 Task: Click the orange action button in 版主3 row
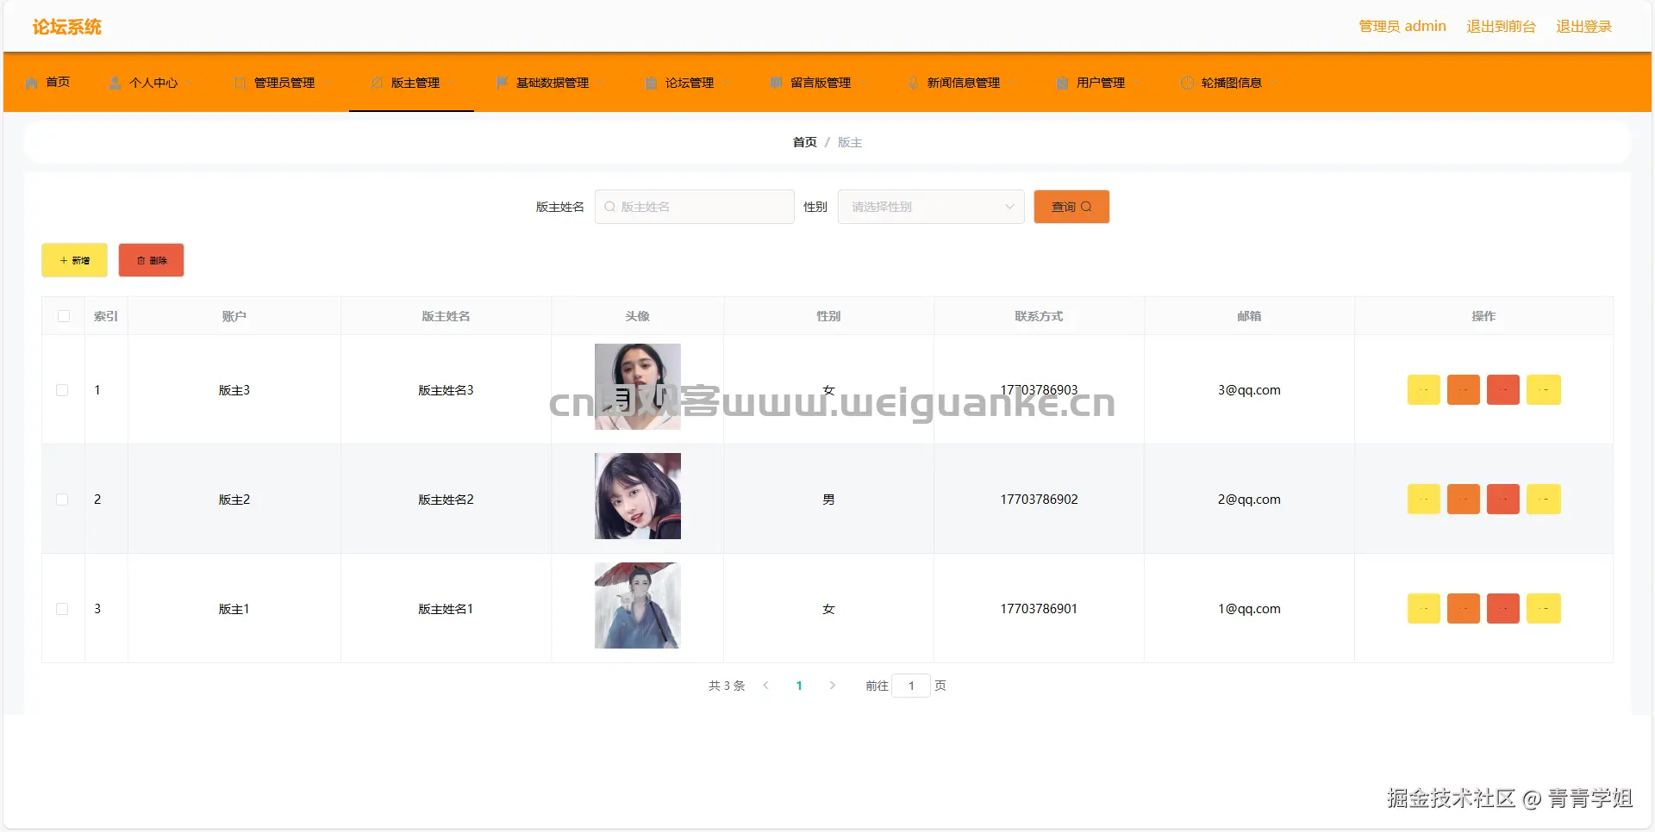click(1464, 390)
